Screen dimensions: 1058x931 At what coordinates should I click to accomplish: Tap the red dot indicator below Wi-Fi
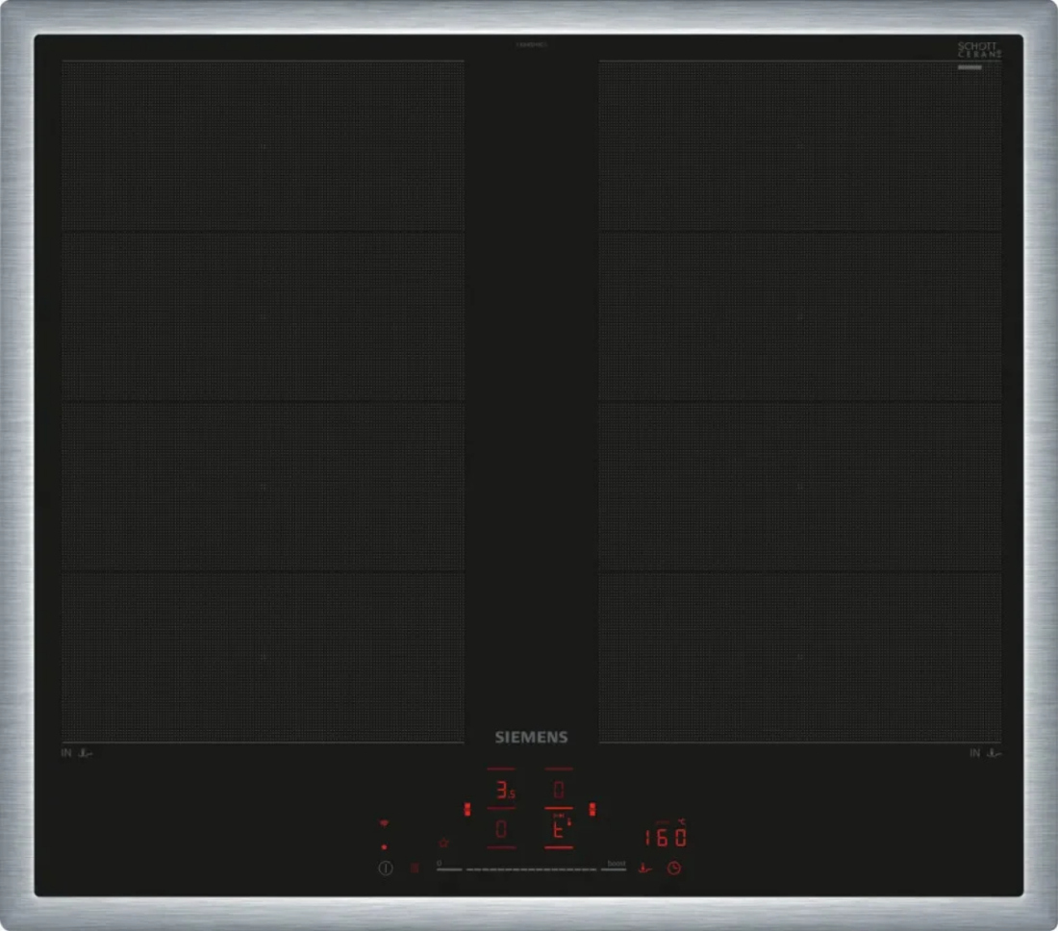coord(384,847)
